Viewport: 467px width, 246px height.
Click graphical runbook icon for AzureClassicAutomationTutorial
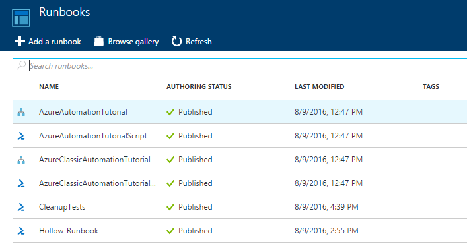click(x=21, y=160)
